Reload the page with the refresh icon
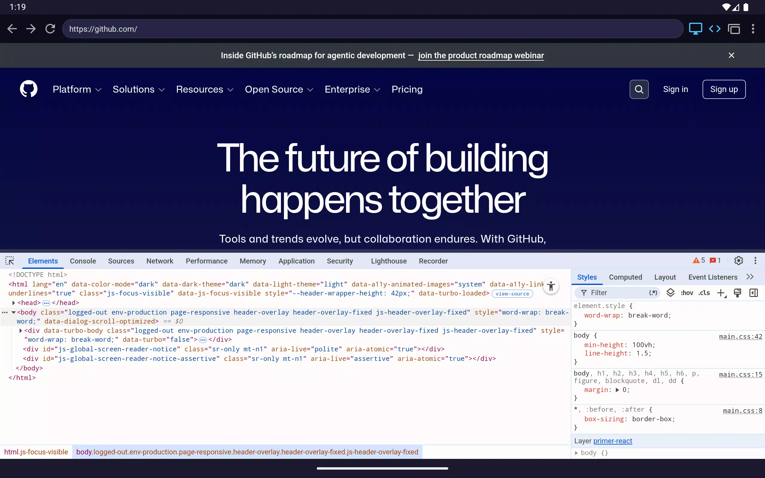This screenshot has height=478, width=765. [50, 29]
